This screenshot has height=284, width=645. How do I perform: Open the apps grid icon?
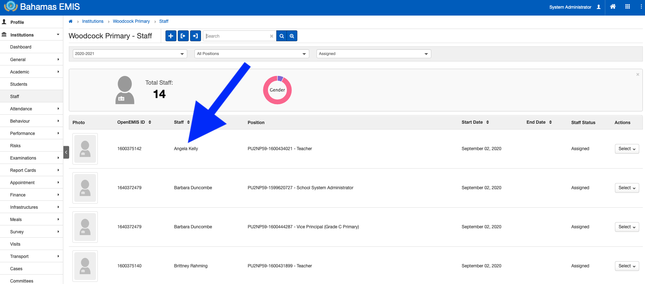628,7
